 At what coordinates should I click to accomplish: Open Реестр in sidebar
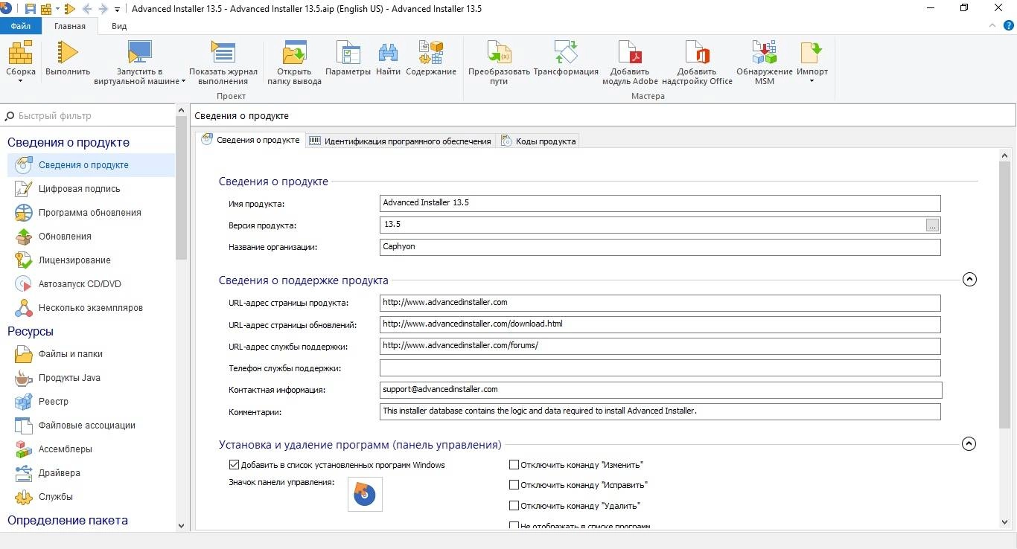(x=91, y=402)
